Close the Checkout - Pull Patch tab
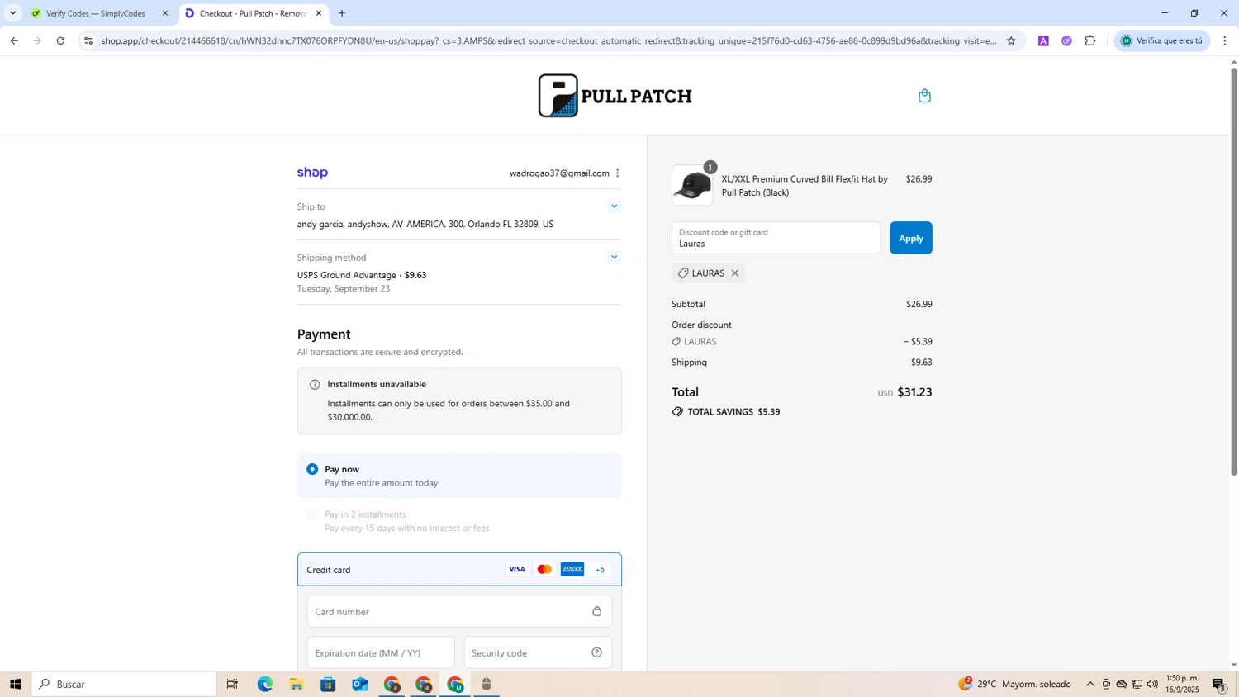 click(319, 13)
